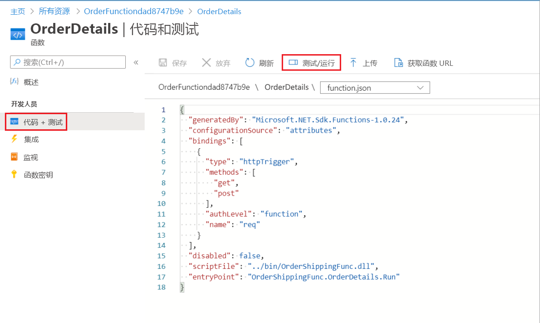Image resolution: width=540 pixels, height=323 pixels.
Task: Click the 上传 up-arrow icon
Action: [x=353, y=62]
